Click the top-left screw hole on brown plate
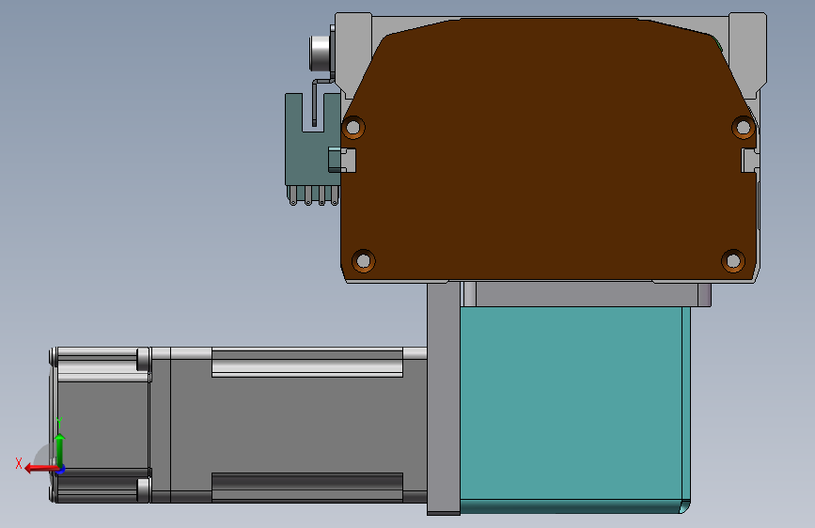The height and width of the screenshot is (528, 815). (353, 127)
